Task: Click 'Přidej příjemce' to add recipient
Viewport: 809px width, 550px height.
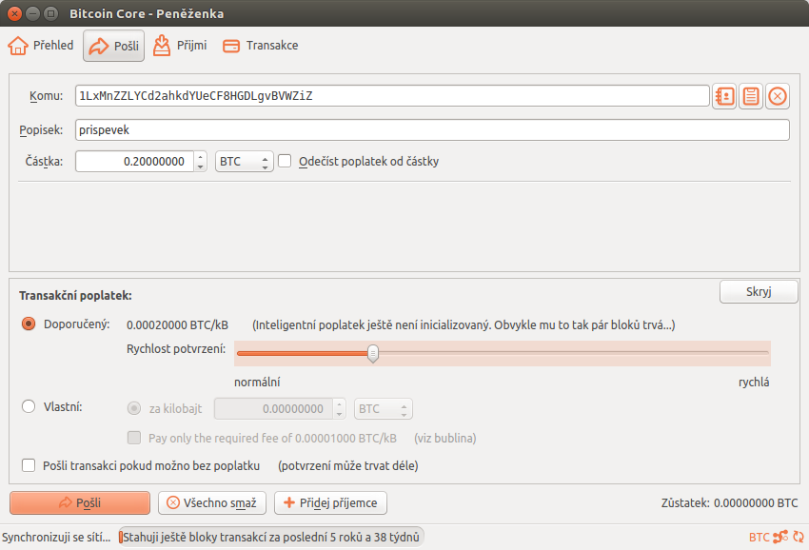Action: (x=330, y=502)
